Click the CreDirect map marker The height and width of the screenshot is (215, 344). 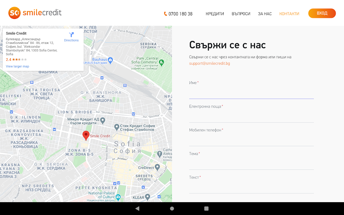click(157, 167)
